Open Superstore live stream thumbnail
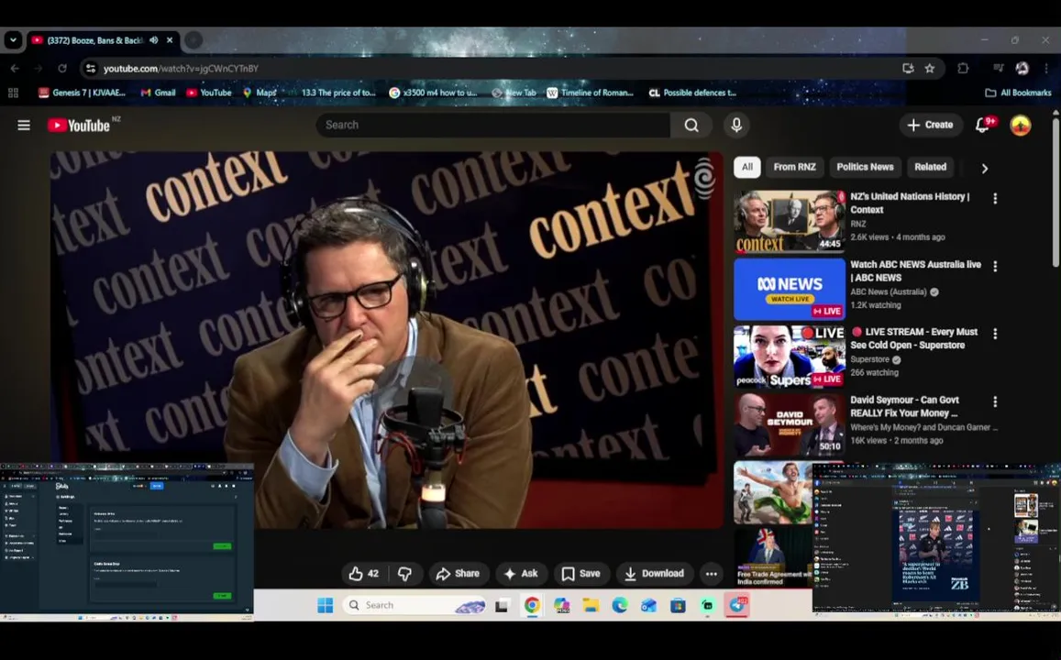The height and width of the screenshot is (660, 1061). (x=790, y=357)
